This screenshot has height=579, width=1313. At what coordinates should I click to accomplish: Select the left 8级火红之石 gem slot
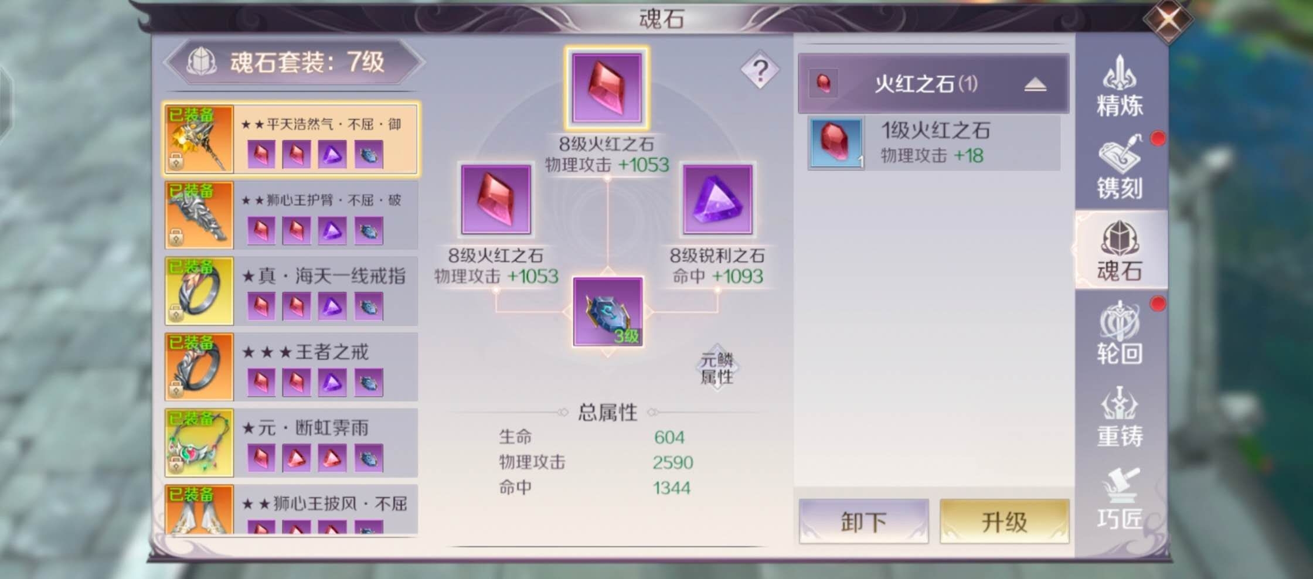tap(496, 199)
